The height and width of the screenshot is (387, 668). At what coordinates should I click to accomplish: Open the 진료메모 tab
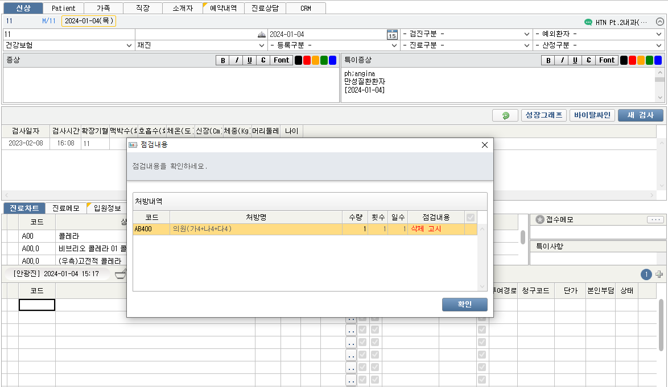point(65,208)
